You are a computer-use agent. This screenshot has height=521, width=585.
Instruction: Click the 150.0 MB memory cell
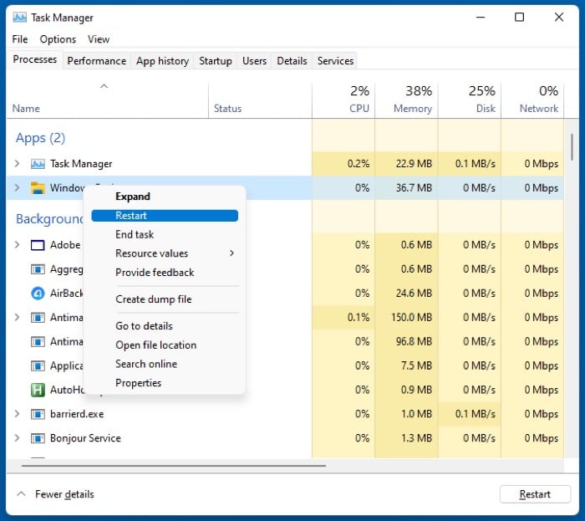coord(406,318)
